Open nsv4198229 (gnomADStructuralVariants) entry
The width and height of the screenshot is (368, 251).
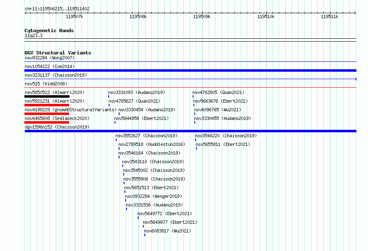pos(71,110)
